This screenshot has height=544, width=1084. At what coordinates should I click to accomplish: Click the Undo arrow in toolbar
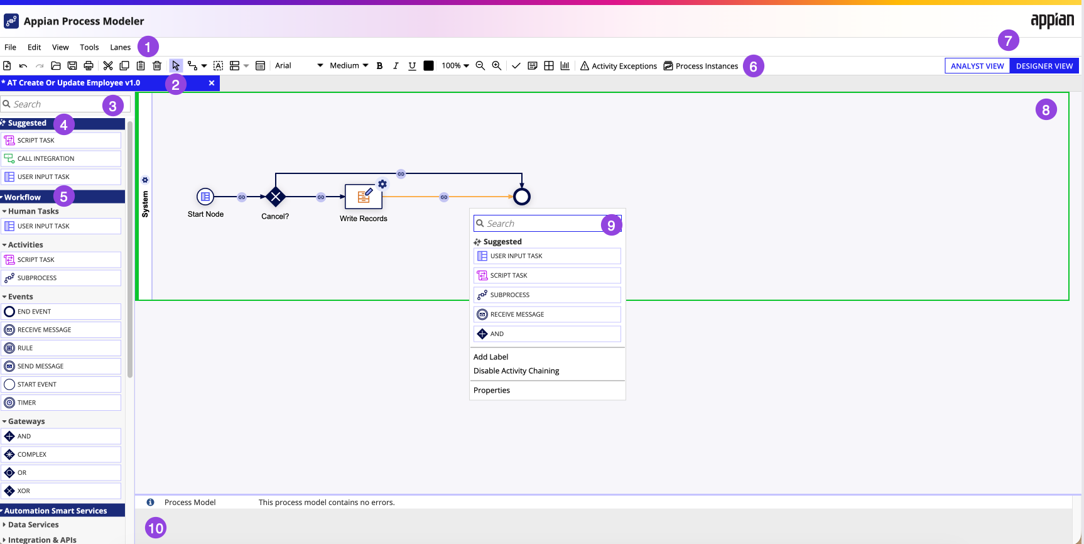tap(23, 65)
